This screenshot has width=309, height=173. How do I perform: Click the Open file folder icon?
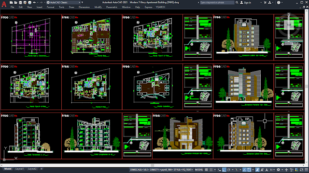pyautogui.click(x=16, y=2)
